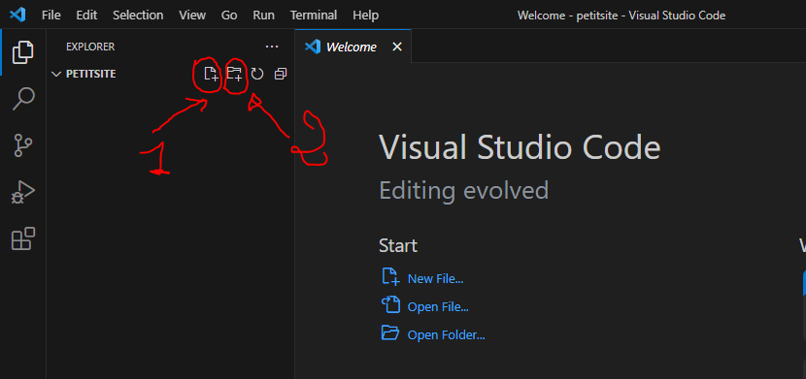Open the Extensions view icon
This screenshot has width=806, height=379.
pyautogui.click(x=23, y=238)
